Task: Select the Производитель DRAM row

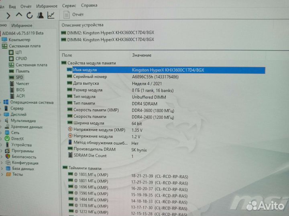Action: 166,150
